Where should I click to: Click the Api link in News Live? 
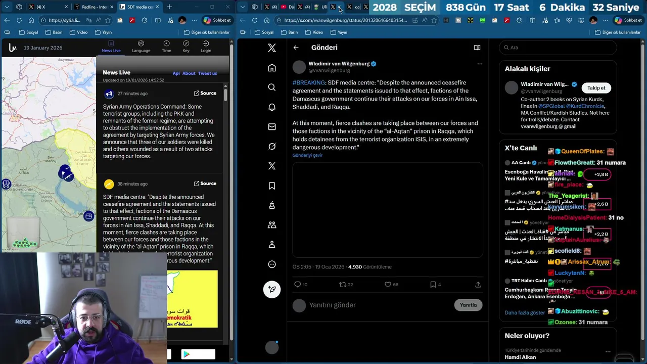(x=176, y=73)
